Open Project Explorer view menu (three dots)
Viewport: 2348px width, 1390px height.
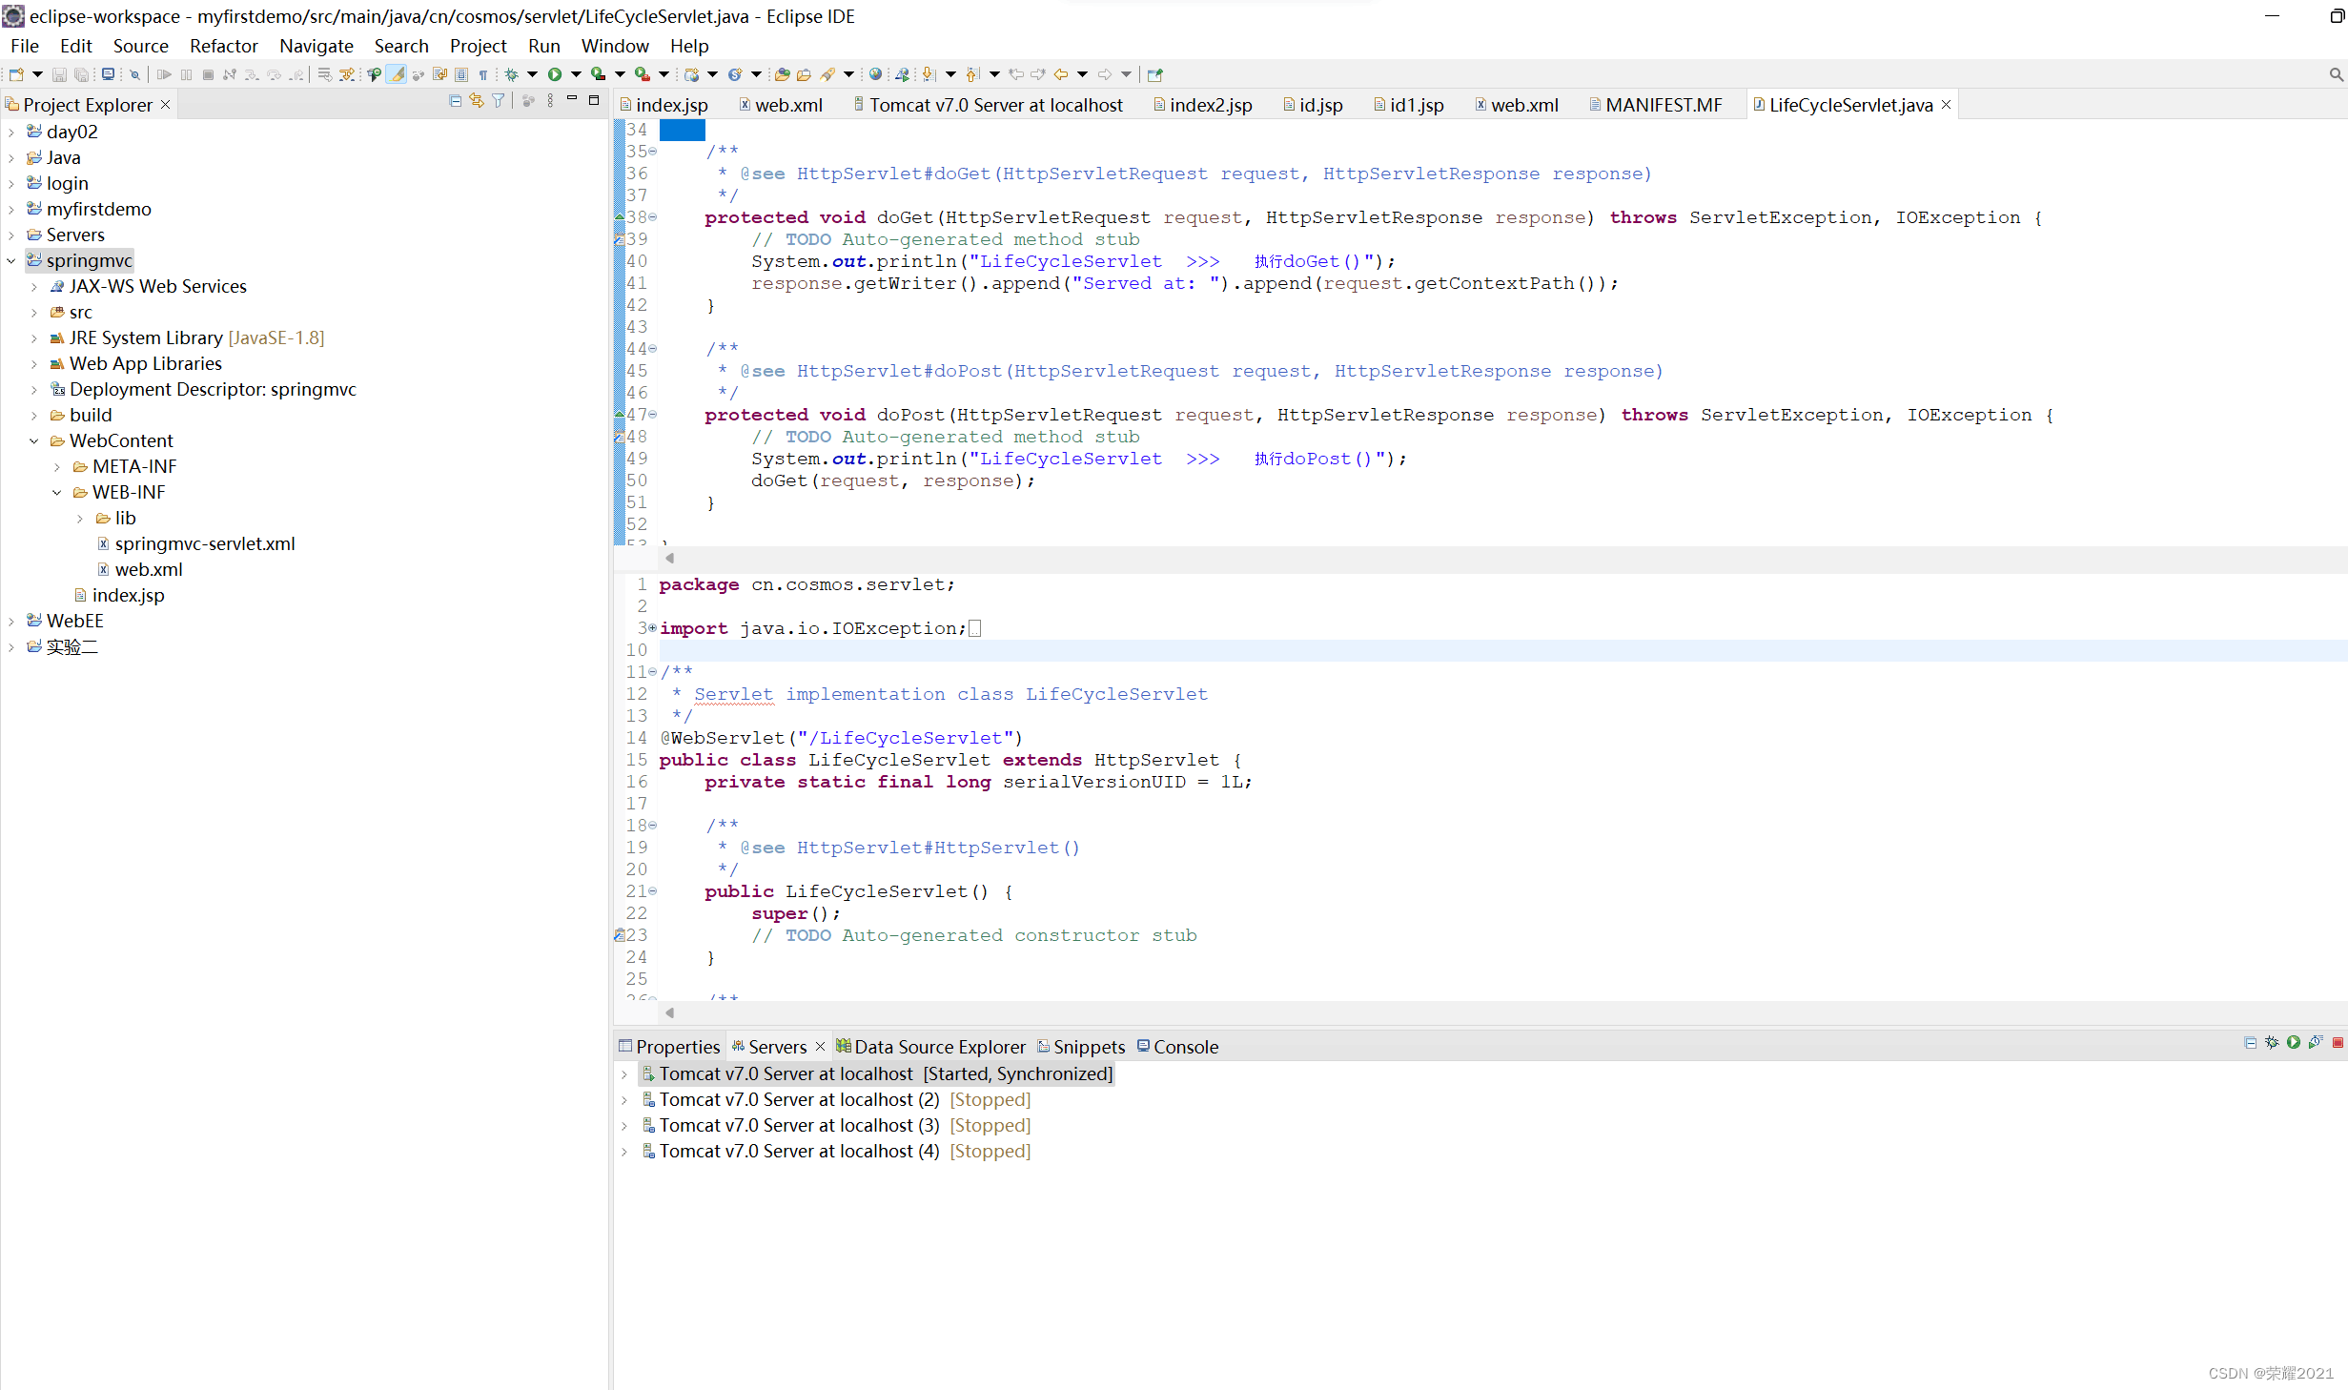pos(550,101)
